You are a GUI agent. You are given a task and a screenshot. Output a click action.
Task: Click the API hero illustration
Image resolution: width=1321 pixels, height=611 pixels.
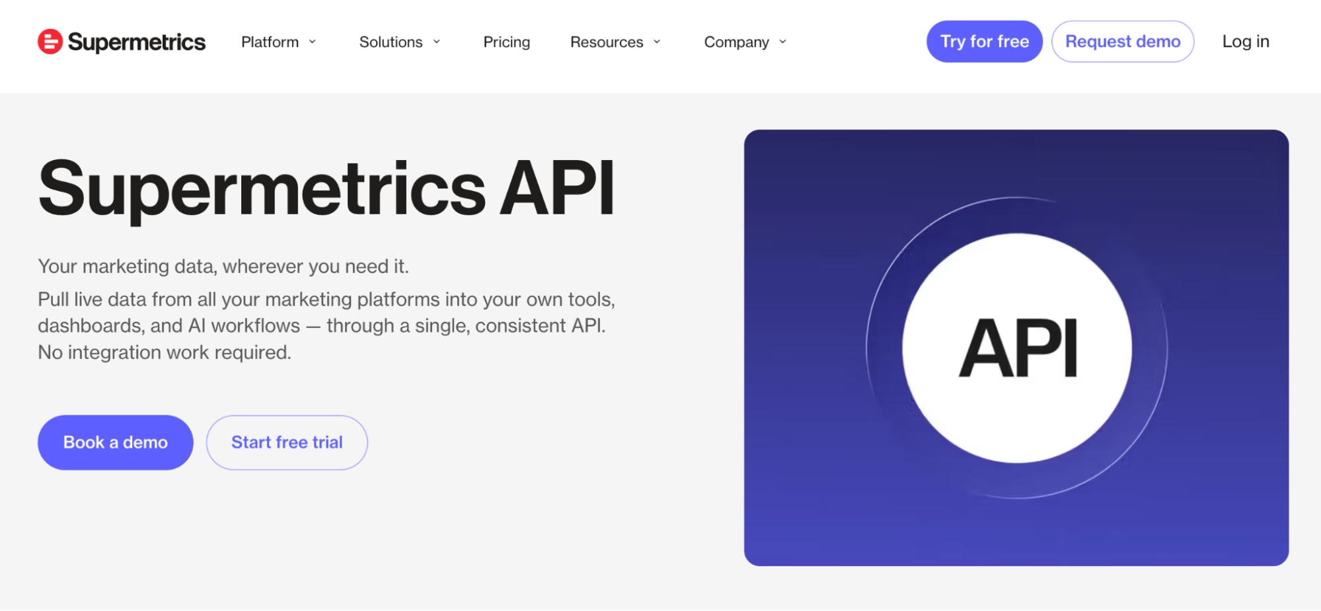click(1016, 348)
